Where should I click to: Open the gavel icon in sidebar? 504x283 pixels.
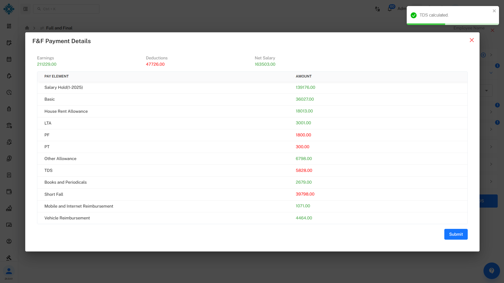9,258
